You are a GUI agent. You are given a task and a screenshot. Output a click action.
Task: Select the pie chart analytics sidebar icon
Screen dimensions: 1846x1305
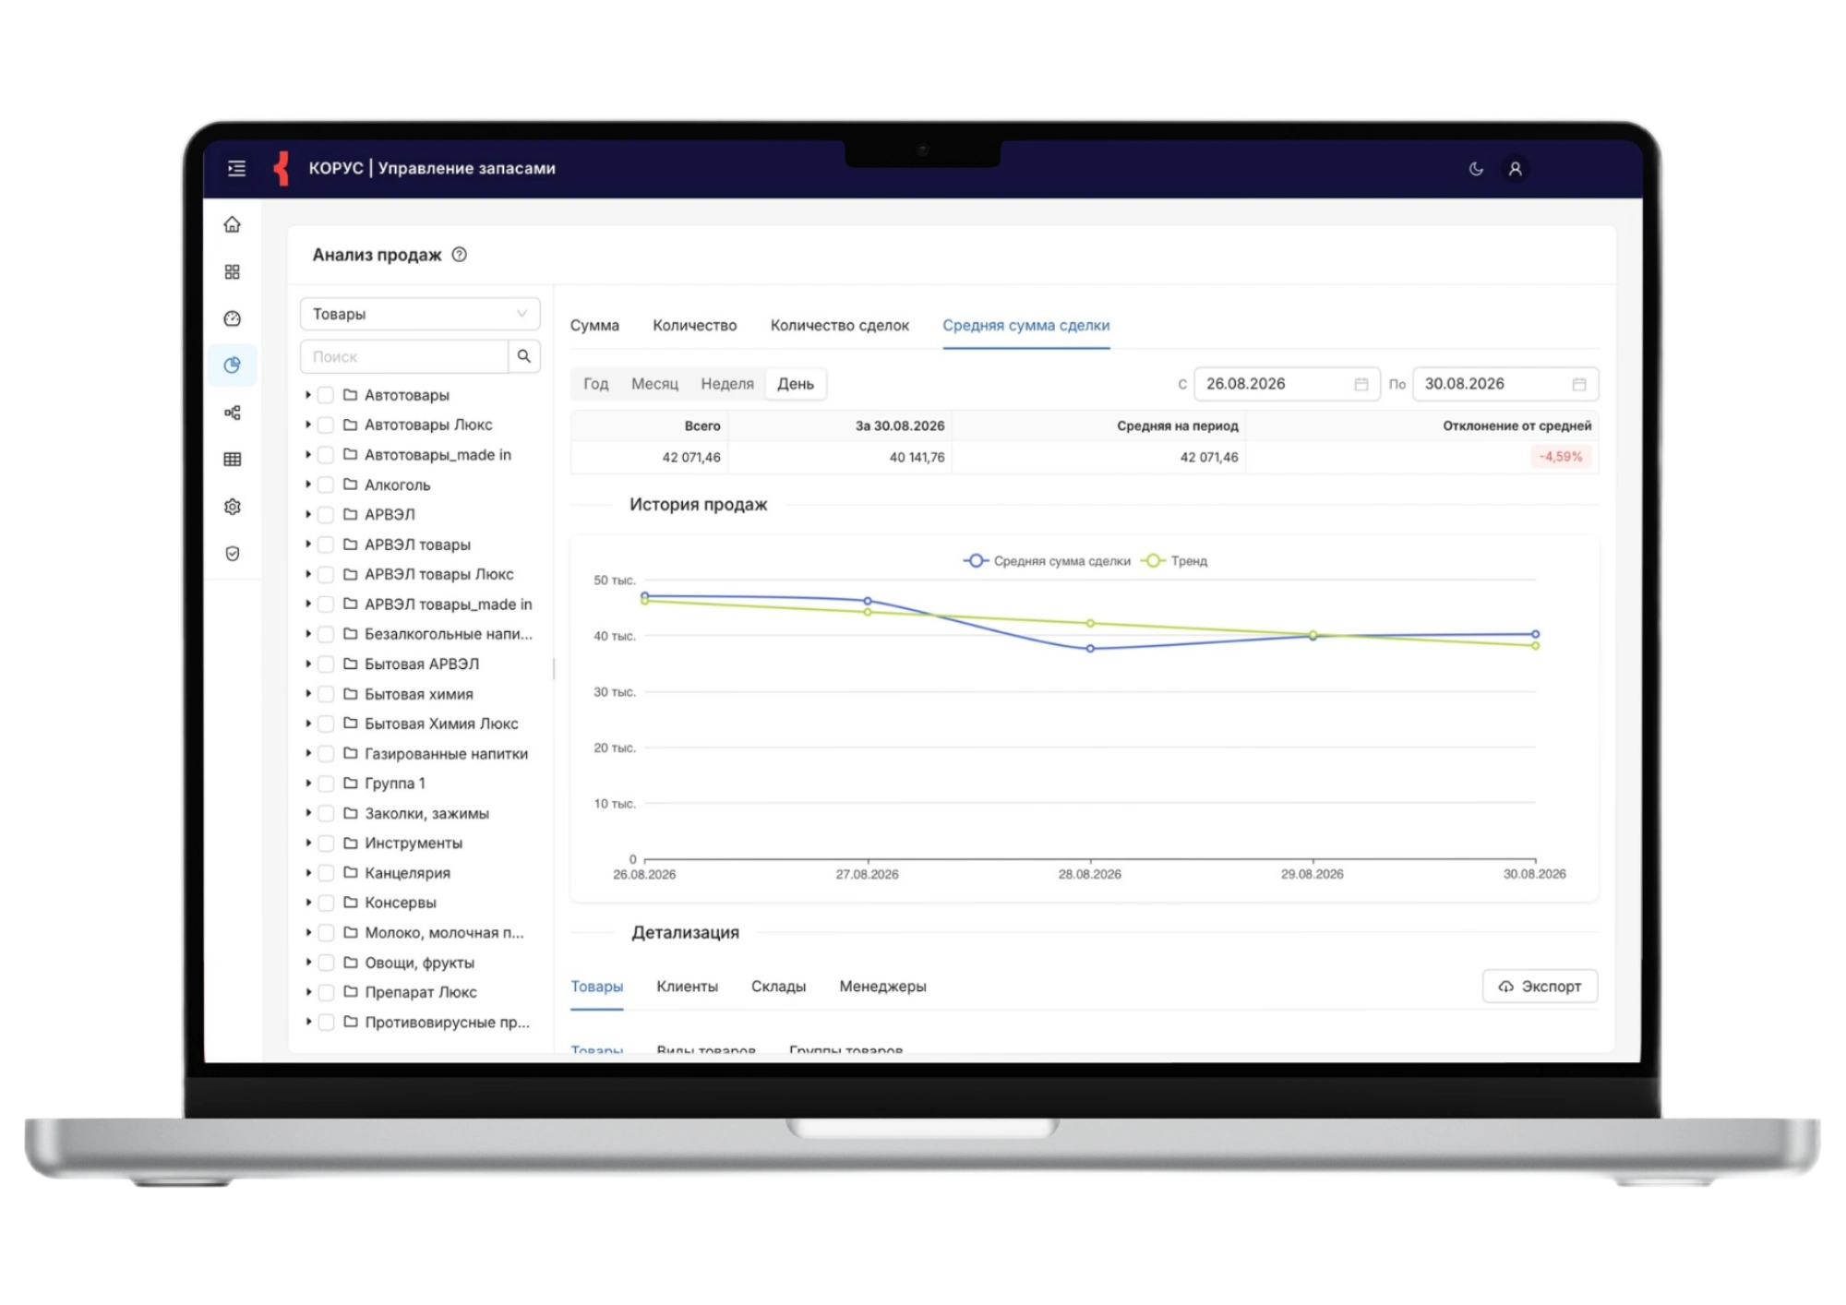click(233, 365)
